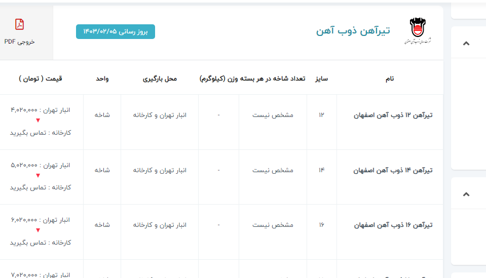486x278 pixels.
Task: Click the انبار تهران ۴,۰۲۰,۰۰۰ price text
Action: pyautogui.click(x=40, y=110)
